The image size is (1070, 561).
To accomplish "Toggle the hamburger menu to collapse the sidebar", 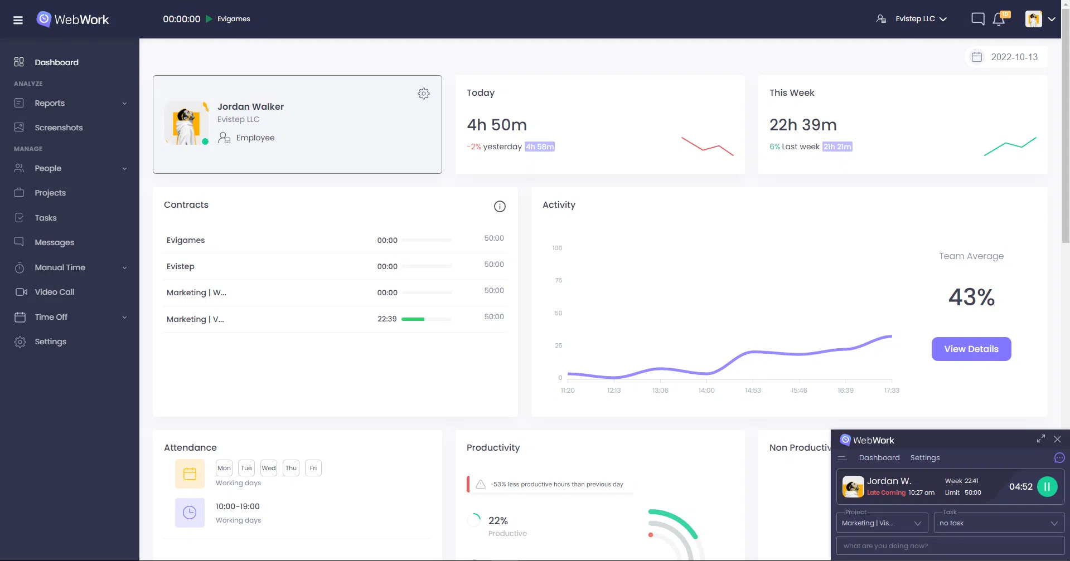I will 18,19.
